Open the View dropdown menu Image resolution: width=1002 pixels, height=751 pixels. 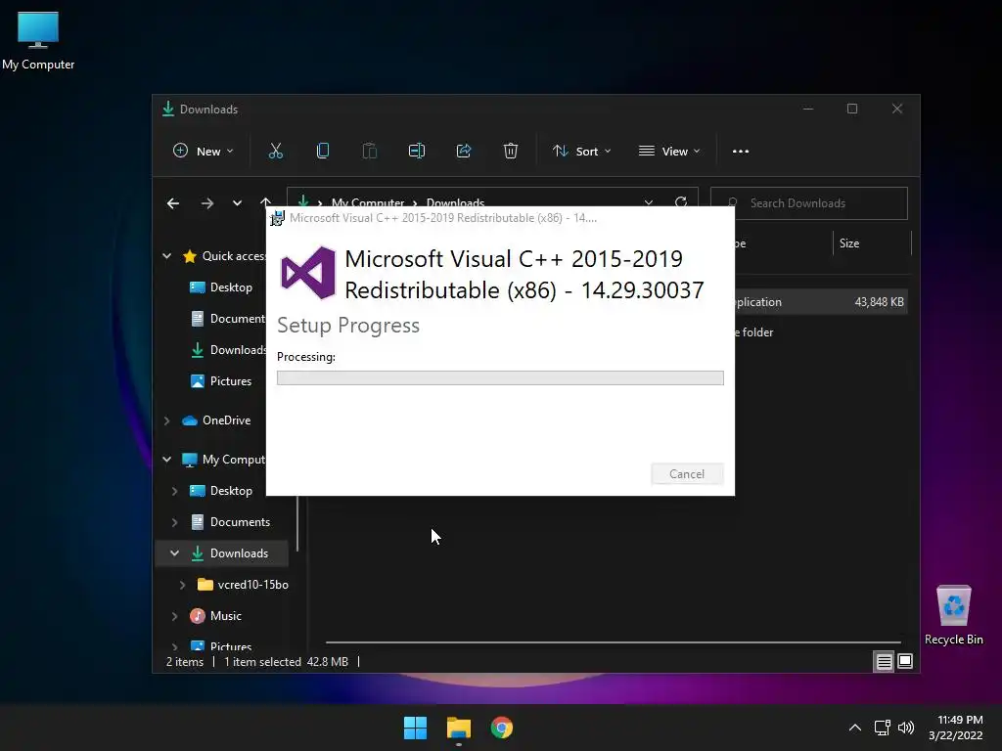tap(669, 152)
